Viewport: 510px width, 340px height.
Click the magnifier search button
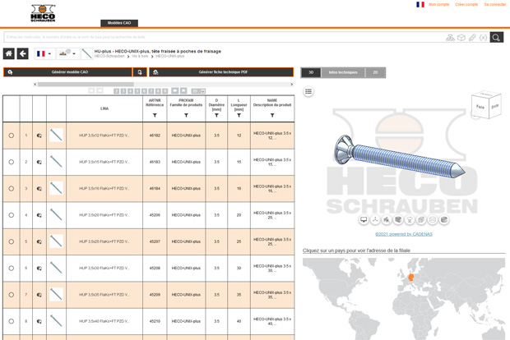(x=496, y=37)
